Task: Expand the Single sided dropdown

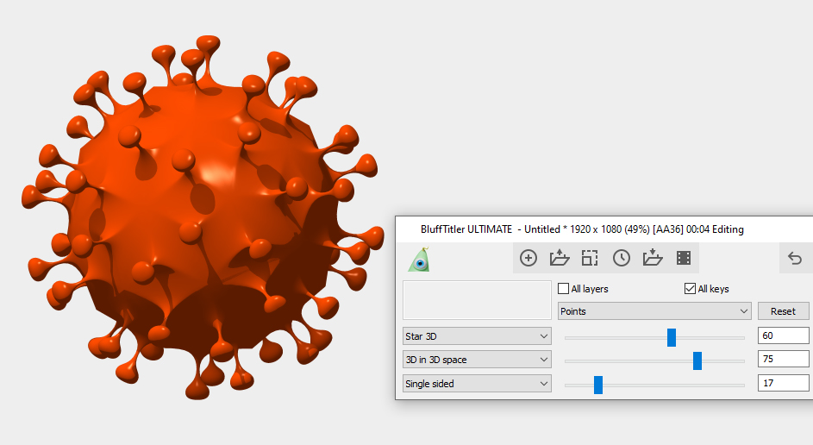Action: (477, 384)
